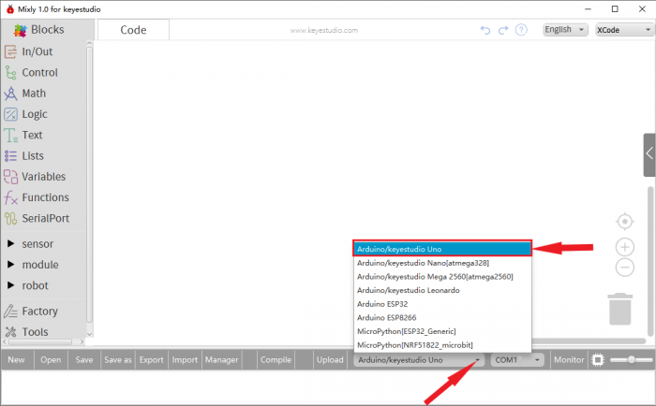656x406 pixels.
Task: Click the trash can icon
Action: tap(620, 308)
